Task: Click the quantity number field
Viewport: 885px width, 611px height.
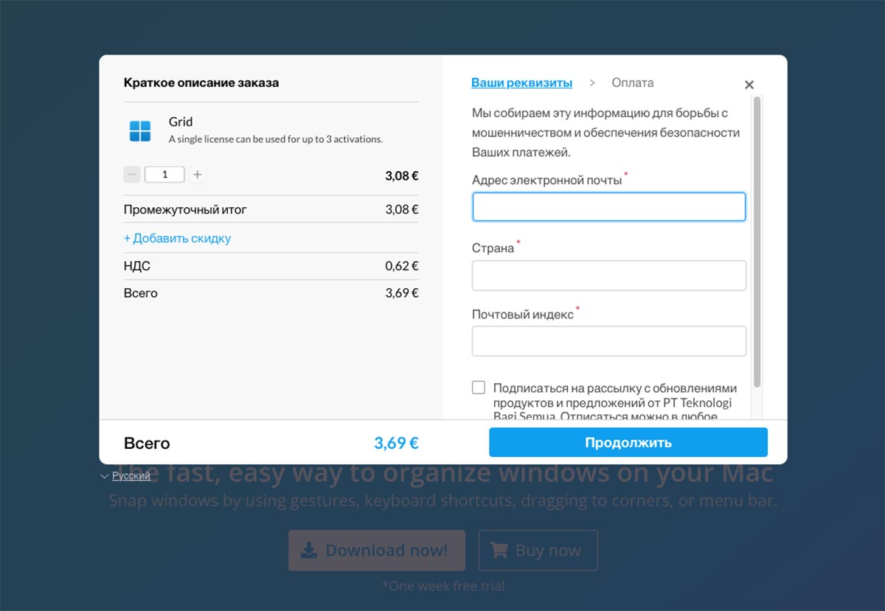Action: click(x=164, y=175)
